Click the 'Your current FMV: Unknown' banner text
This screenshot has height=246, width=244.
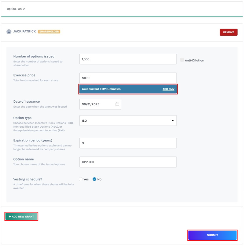[x=101, y=89]
